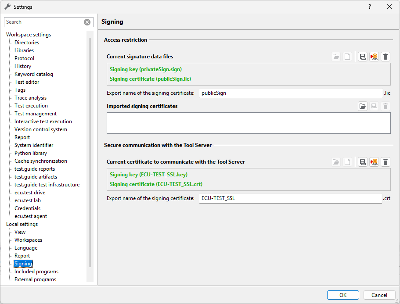Click the trash icon for imported signing certificates
This screenshot has width=400, height=304.
(386, 106)
